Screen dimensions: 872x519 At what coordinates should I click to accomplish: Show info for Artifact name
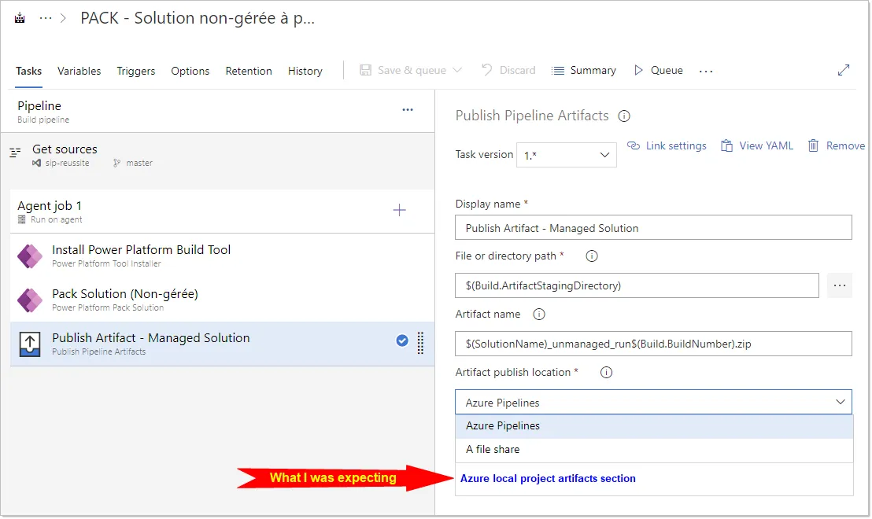pyautogui.click(x=539, y=315)
